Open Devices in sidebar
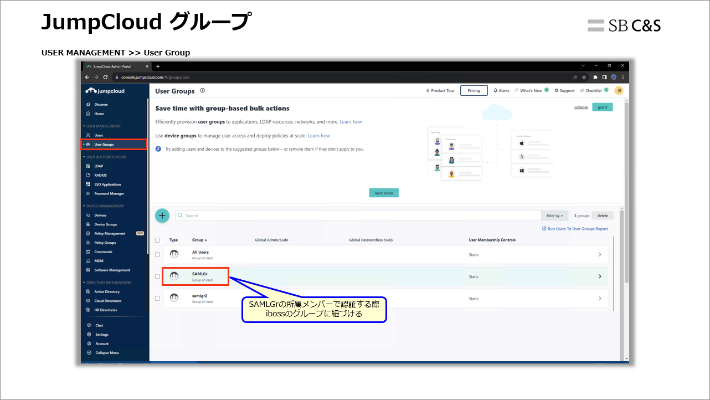Screen dimensions: 710x400 point(100,215)
